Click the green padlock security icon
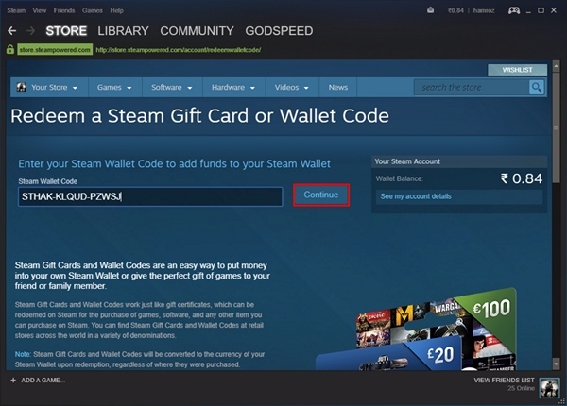The width and height of the screenshot is (567, 406). coord(10,49)
